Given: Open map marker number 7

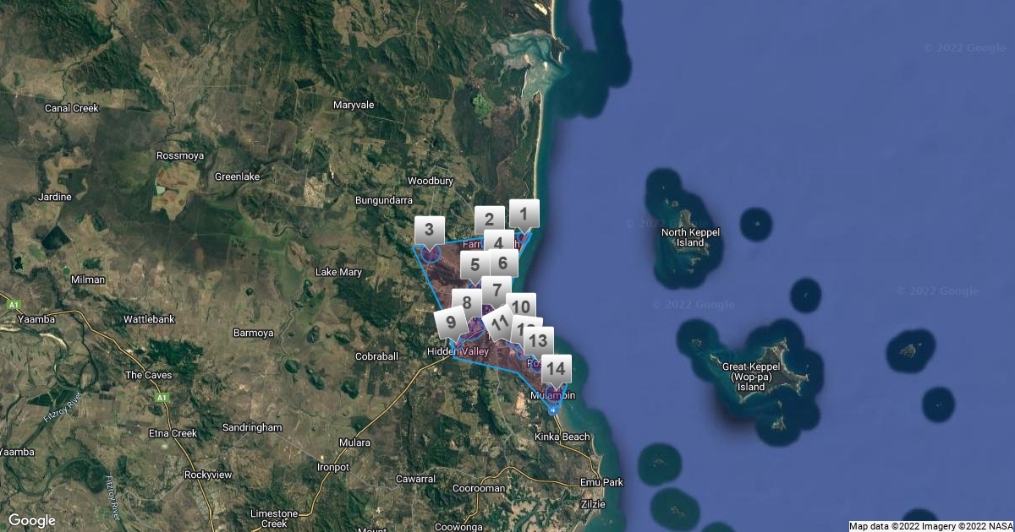Looking at the screenshot, I should point(497,289).
